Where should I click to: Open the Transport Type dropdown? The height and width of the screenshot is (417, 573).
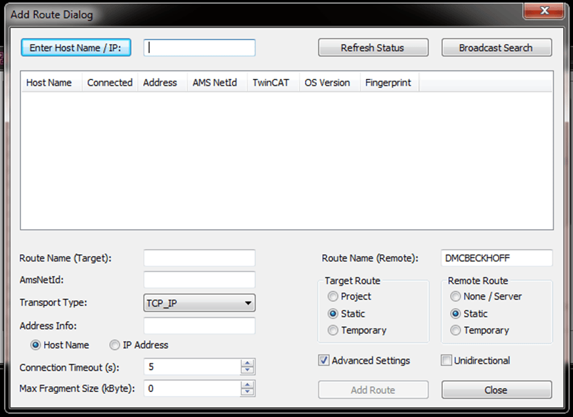tap(200, 303)
